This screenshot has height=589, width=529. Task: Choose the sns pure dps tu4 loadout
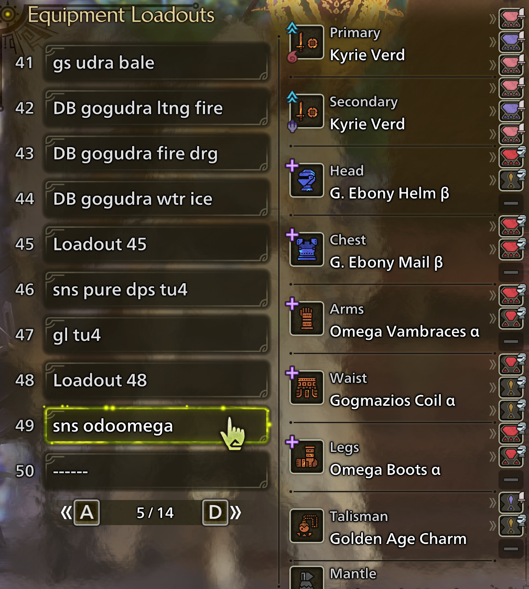(157, 290)
